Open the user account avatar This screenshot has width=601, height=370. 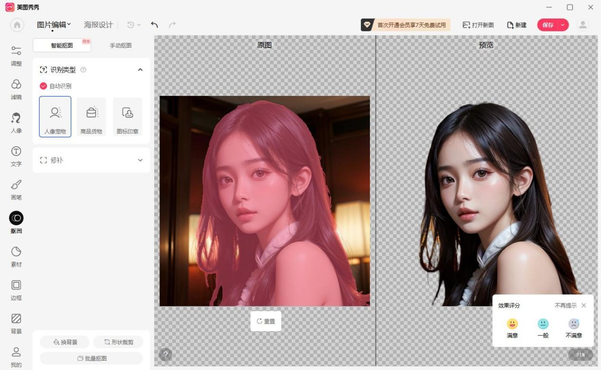[x=583, y=25]
